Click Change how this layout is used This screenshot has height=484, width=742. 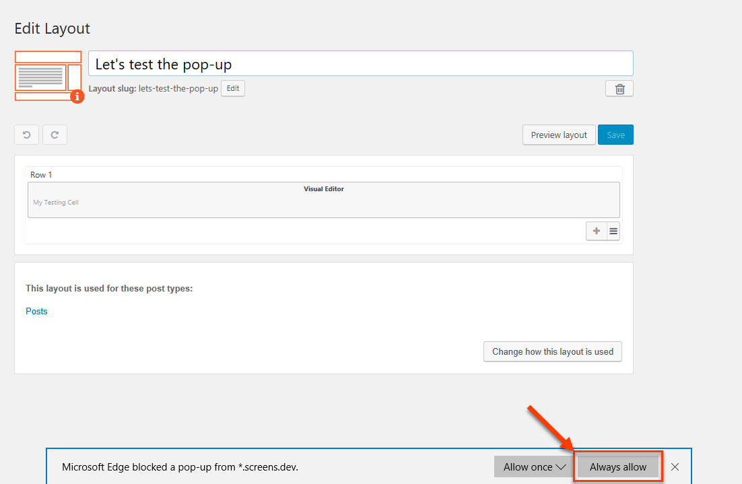coord(553,351)
